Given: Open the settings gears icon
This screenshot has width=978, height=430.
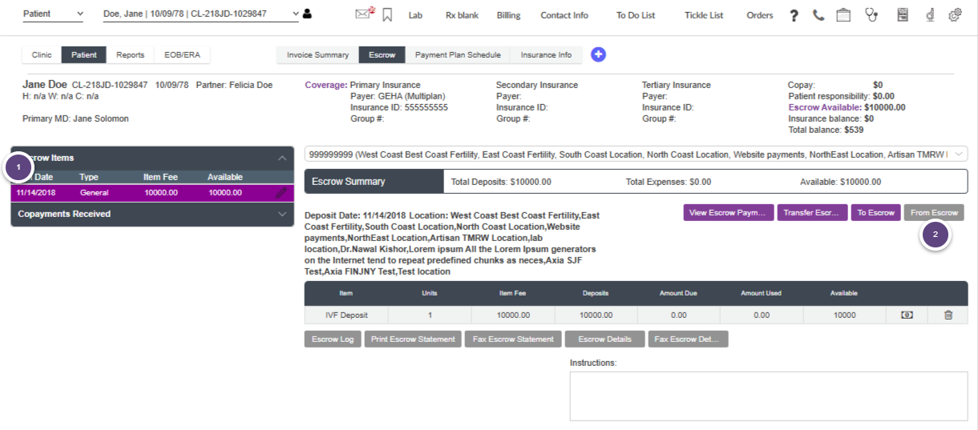Looking at the screenshot, I should [955, 14].
